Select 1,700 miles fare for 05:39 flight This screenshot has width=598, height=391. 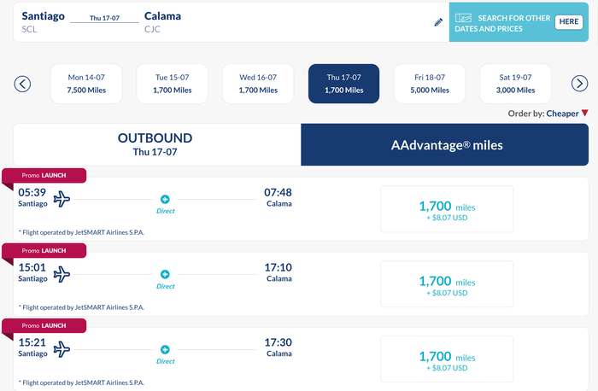447,209
